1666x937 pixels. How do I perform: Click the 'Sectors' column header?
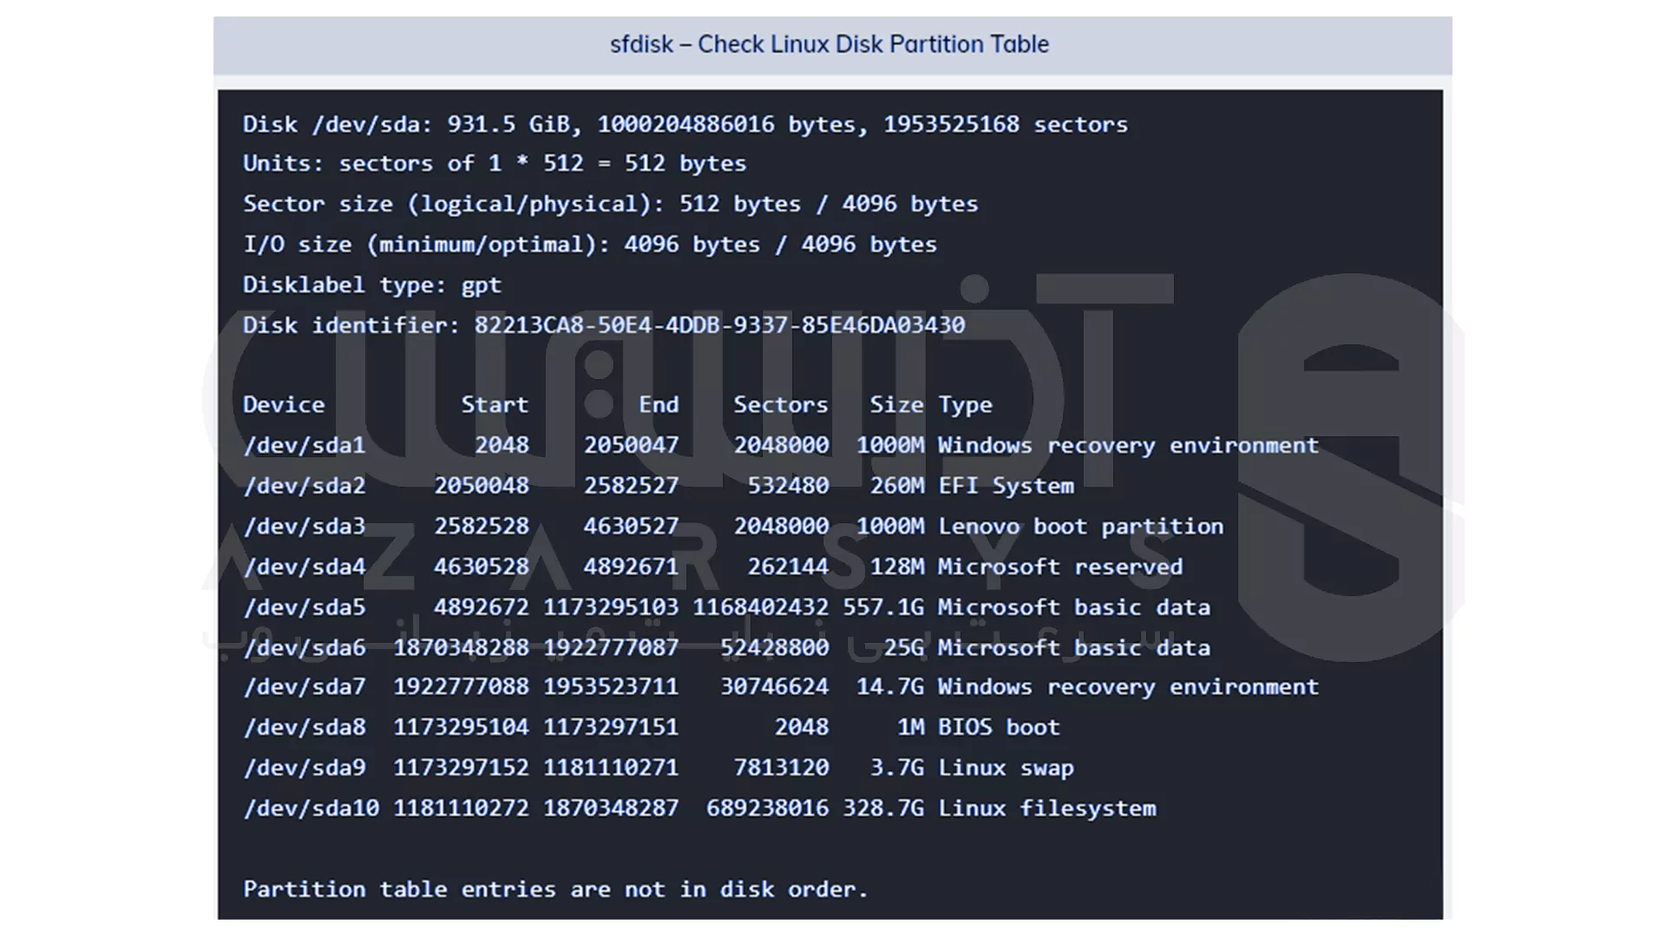781,405
